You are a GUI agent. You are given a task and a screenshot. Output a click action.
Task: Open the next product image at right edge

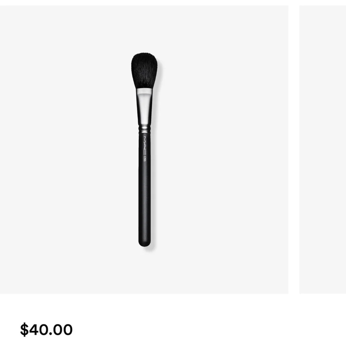coord(322,149)
